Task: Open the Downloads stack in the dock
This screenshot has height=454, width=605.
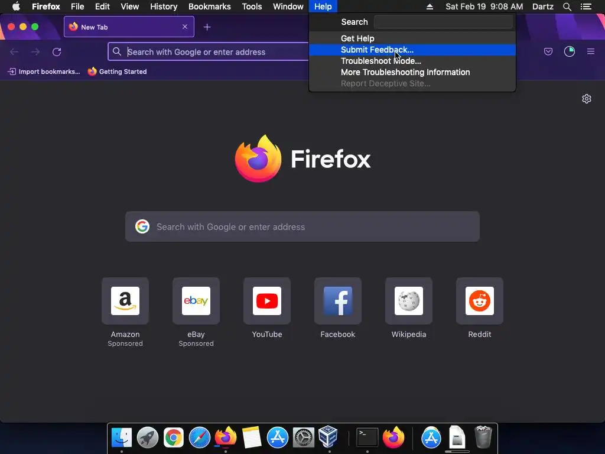Action: [x=457, y=437]
